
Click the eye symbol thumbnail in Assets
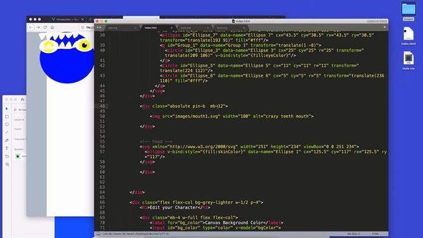[x=18, y=156]
